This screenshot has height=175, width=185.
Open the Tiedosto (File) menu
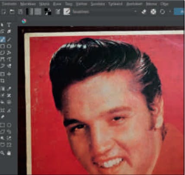tap(10, 4)
